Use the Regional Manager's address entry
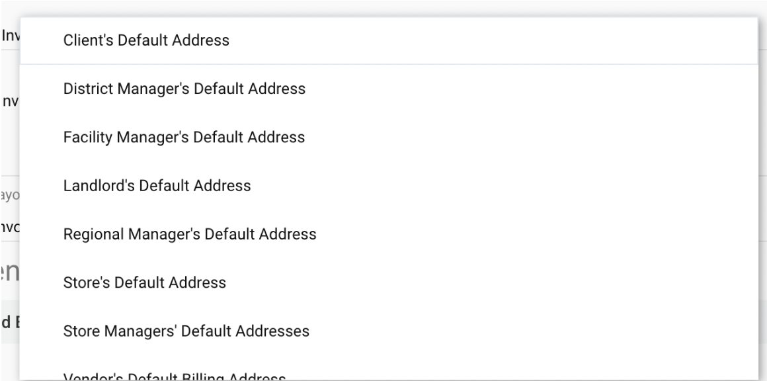Screen dimensions: 767x381 click(190, 234)
